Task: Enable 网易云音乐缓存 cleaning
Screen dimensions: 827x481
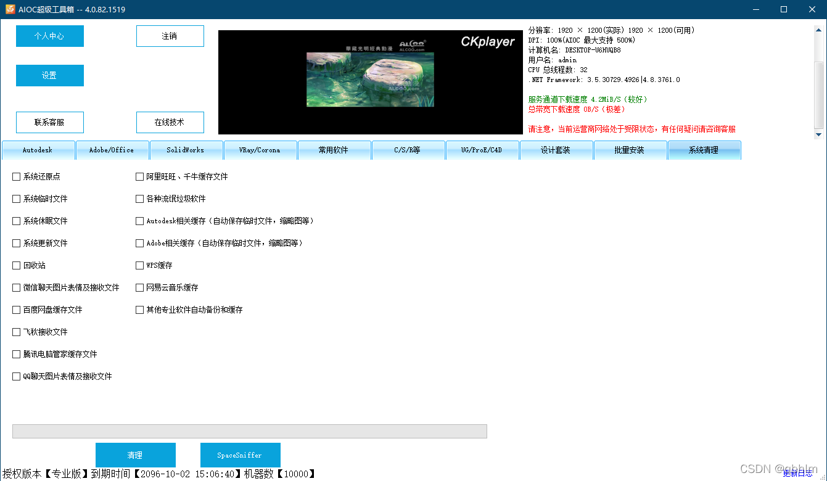Action: (139, 287)
